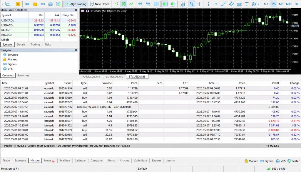Switch to Details tab in Market Watch
The width and height of the screenshot is (301, 172).
(x=21, y=45)
